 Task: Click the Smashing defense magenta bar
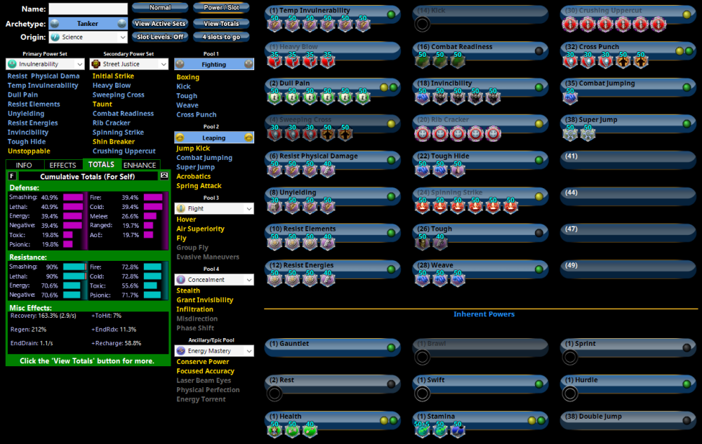point(73,198)
